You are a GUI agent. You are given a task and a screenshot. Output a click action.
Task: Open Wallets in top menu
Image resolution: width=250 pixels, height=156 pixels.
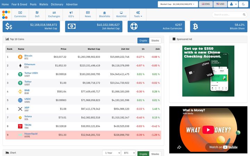(x=43, y=5)
